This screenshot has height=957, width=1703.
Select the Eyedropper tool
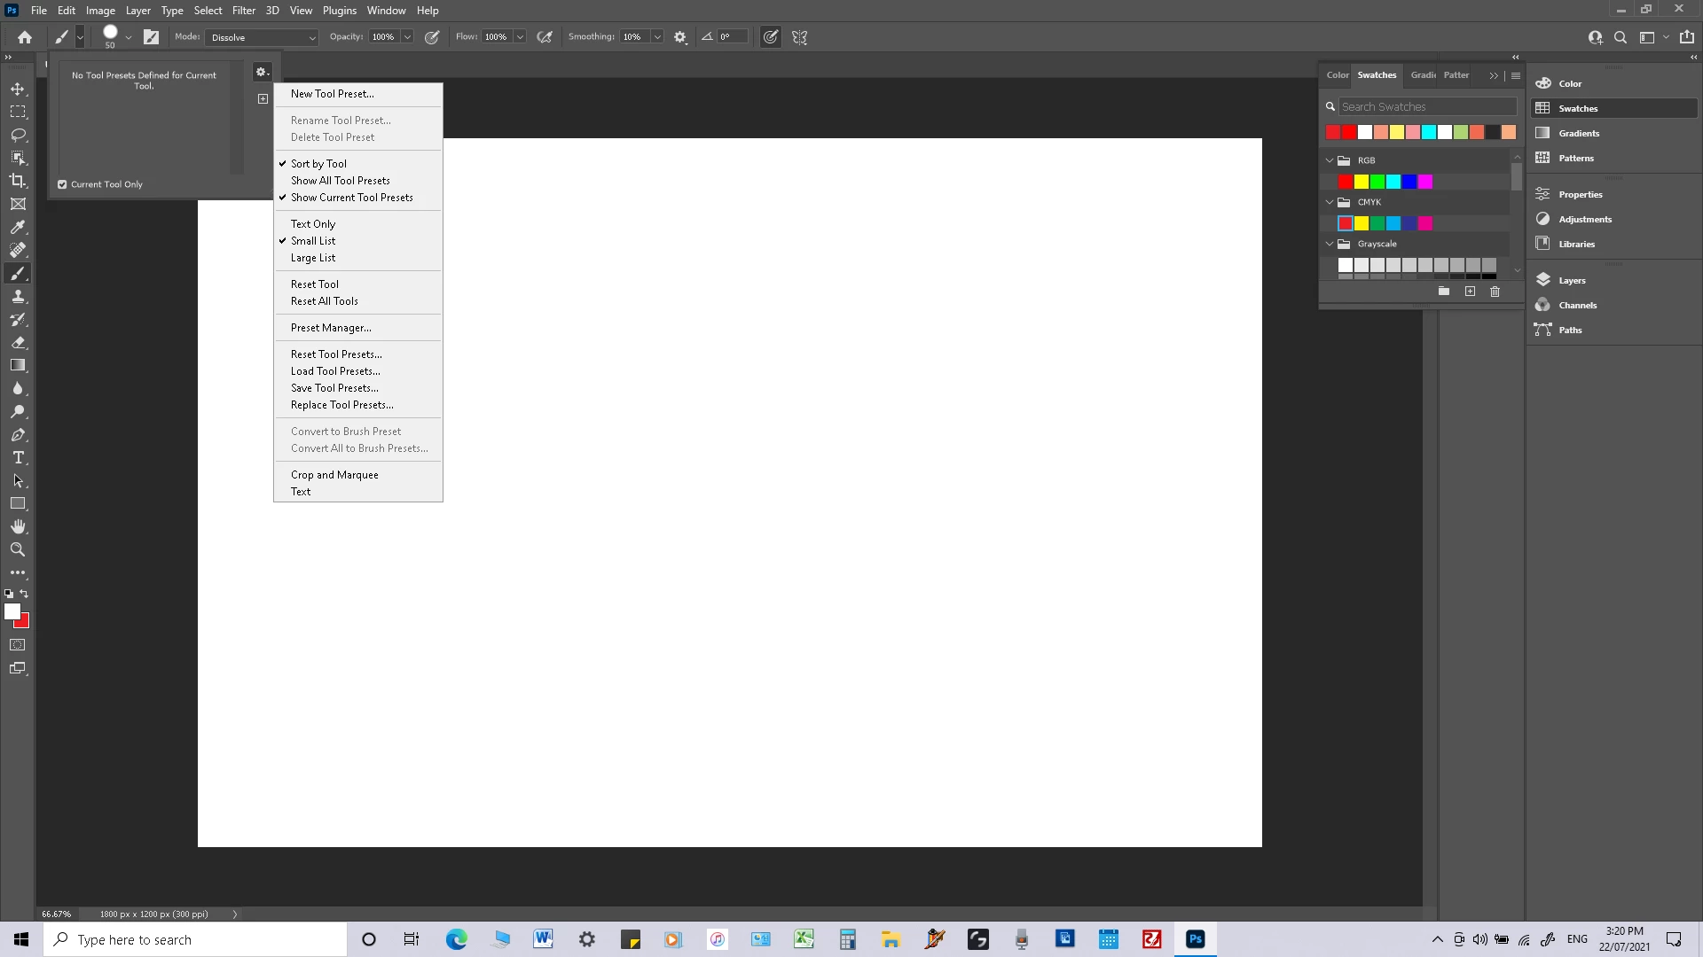coord(18,227)
